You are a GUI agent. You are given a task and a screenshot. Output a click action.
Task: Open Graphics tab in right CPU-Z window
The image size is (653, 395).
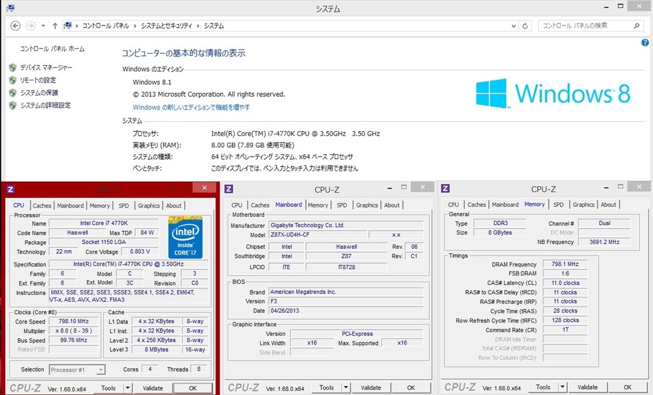pos(583,205)
